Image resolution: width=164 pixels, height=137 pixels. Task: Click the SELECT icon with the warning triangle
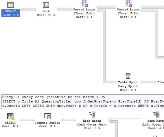coord(10,116)
